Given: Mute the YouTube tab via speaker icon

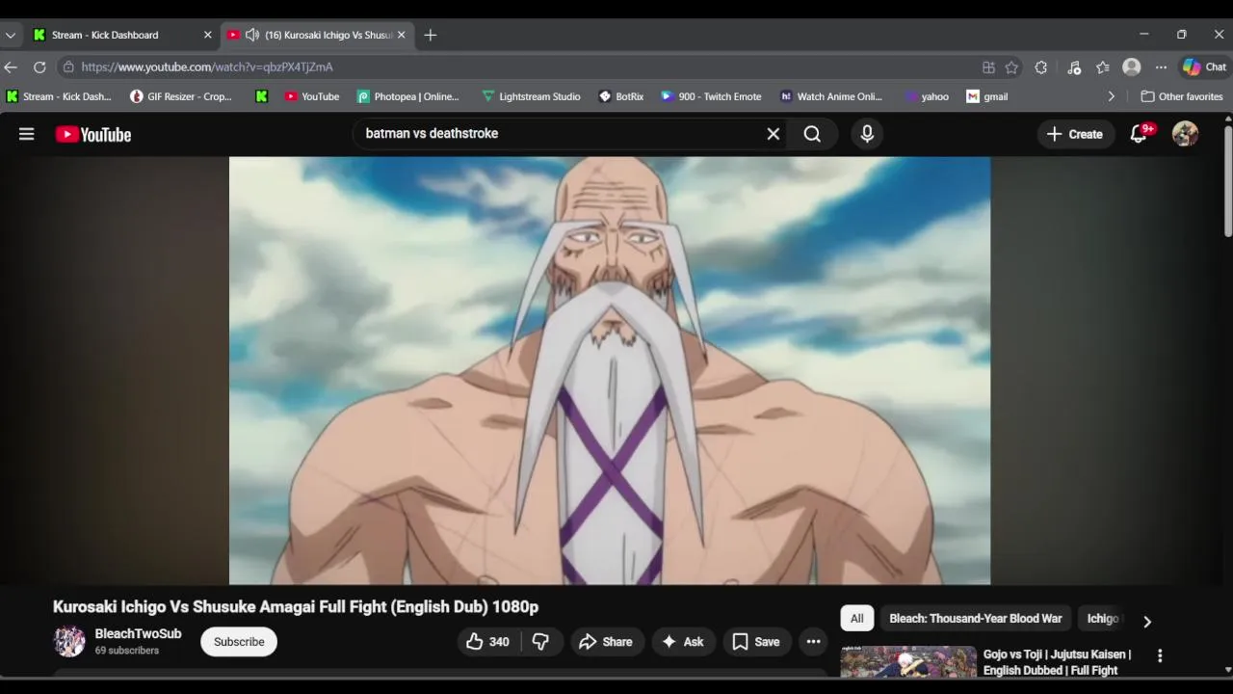Looking at the screenshot, I should tap(252, 35).
